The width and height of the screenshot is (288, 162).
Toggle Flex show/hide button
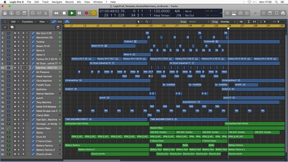pyautogui.click(x=60, y=22)
